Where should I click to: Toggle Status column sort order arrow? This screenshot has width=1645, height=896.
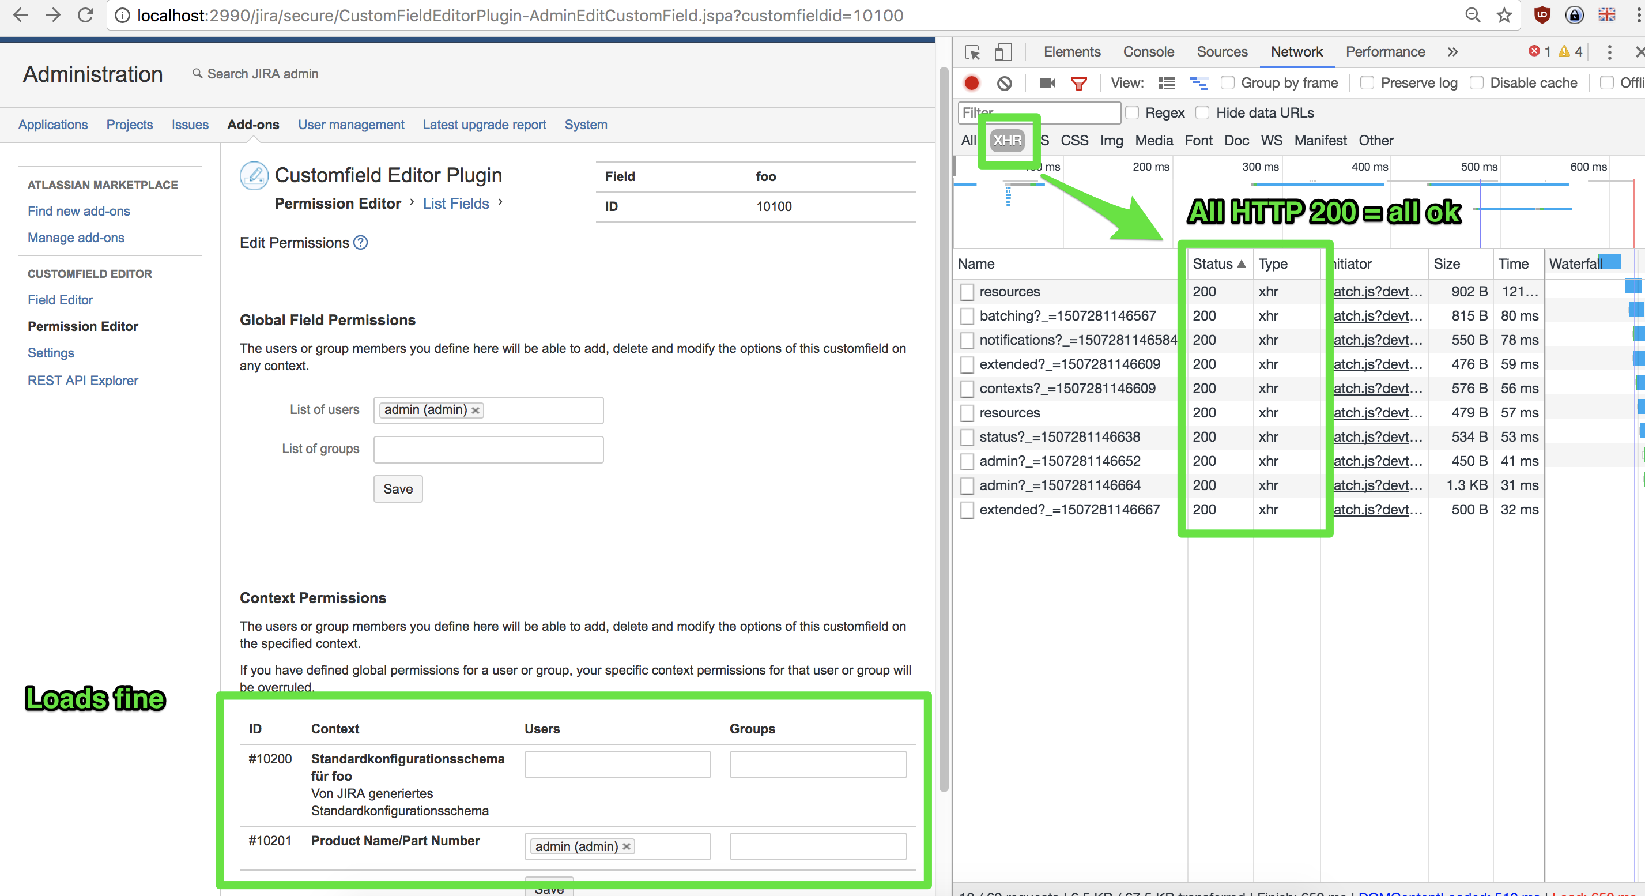(x=1241, y=263)
